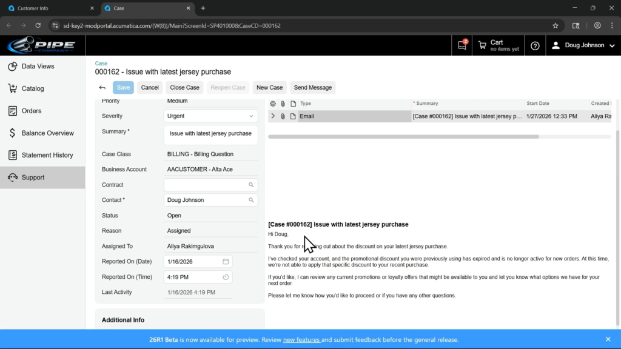Open the calendar picker for Reported On date
The height and width of the screenshot is (349, 621).
(x=226, y=262)
